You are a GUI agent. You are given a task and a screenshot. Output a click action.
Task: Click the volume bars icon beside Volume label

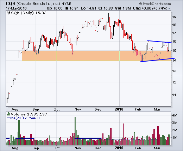8,114
